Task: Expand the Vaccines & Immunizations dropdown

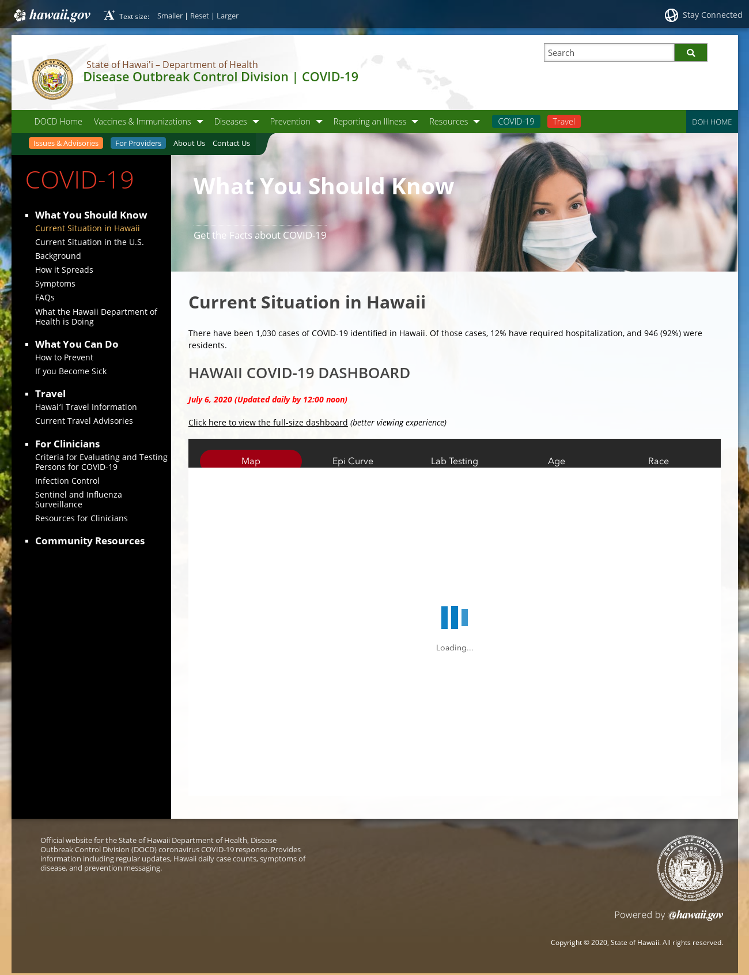Action: point(200,122)
